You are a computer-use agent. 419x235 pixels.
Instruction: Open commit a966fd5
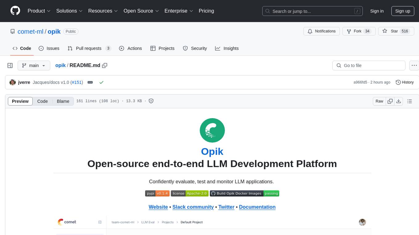point(360,82)
